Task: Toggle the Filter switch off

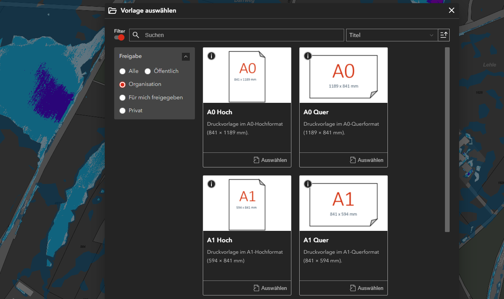Action: (x=119, y=37)
